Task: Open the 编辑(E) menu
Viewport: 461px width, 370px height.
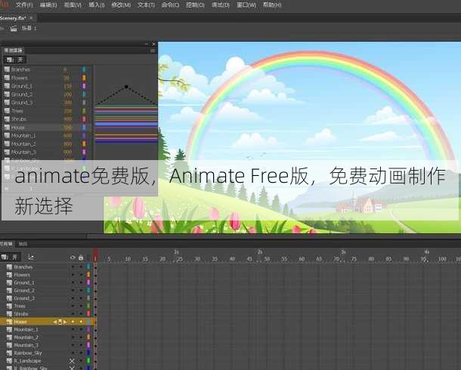Action: 48,5
